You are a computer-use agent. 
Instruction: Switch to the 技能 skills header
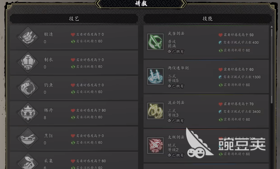pos(208,18)
